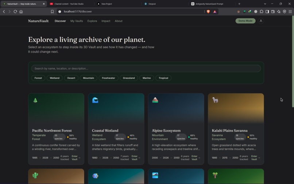Viewport: 294px width, 184px height.
Task: Select the Discover nav item
Action: 60,21
